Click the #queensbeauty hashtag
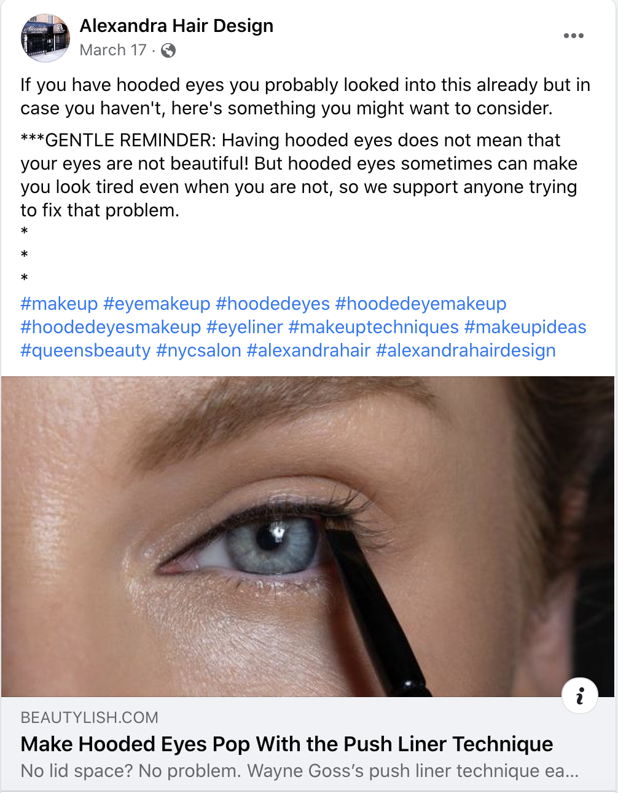Viewport: 618px width, 793px height. tap(85, 350)
